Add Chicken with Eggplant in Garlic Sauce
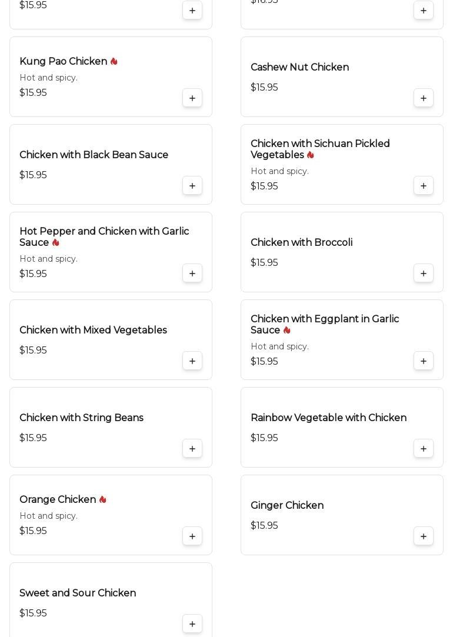This screenshot has width=453, height=637. click(424, 361)
